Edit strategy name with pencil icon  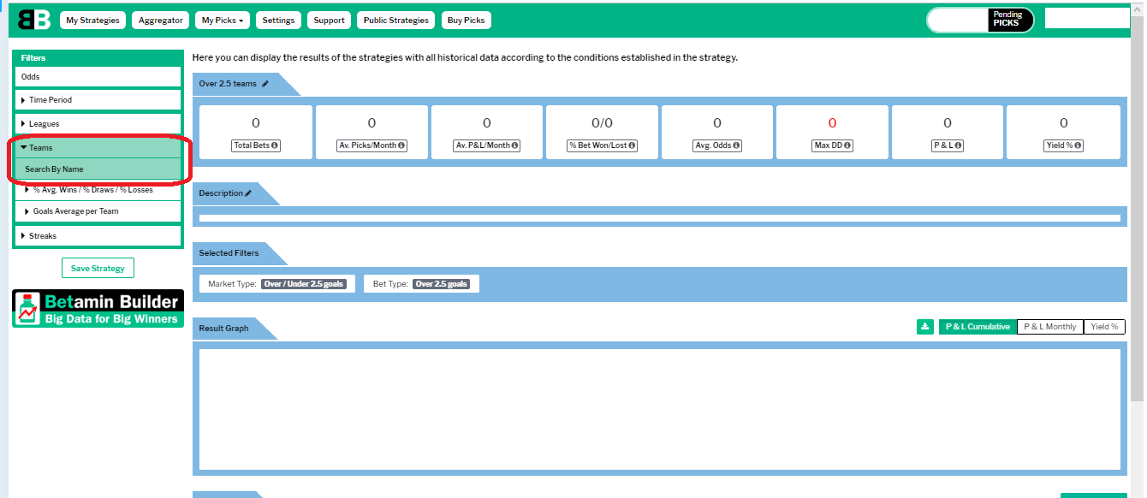[x=265, y=84]
